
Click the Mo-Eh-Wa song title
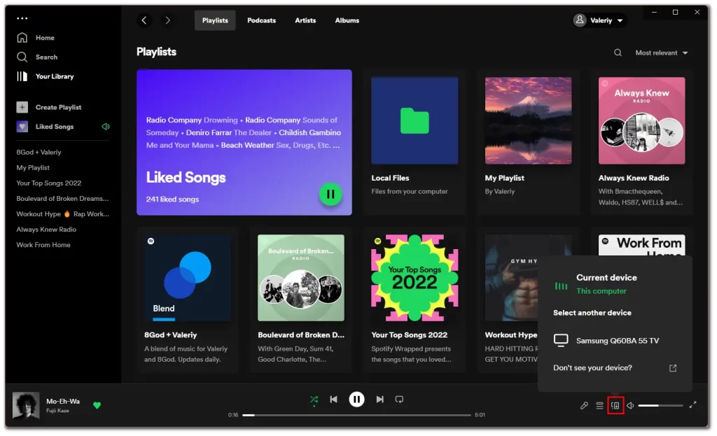point(63,401)
